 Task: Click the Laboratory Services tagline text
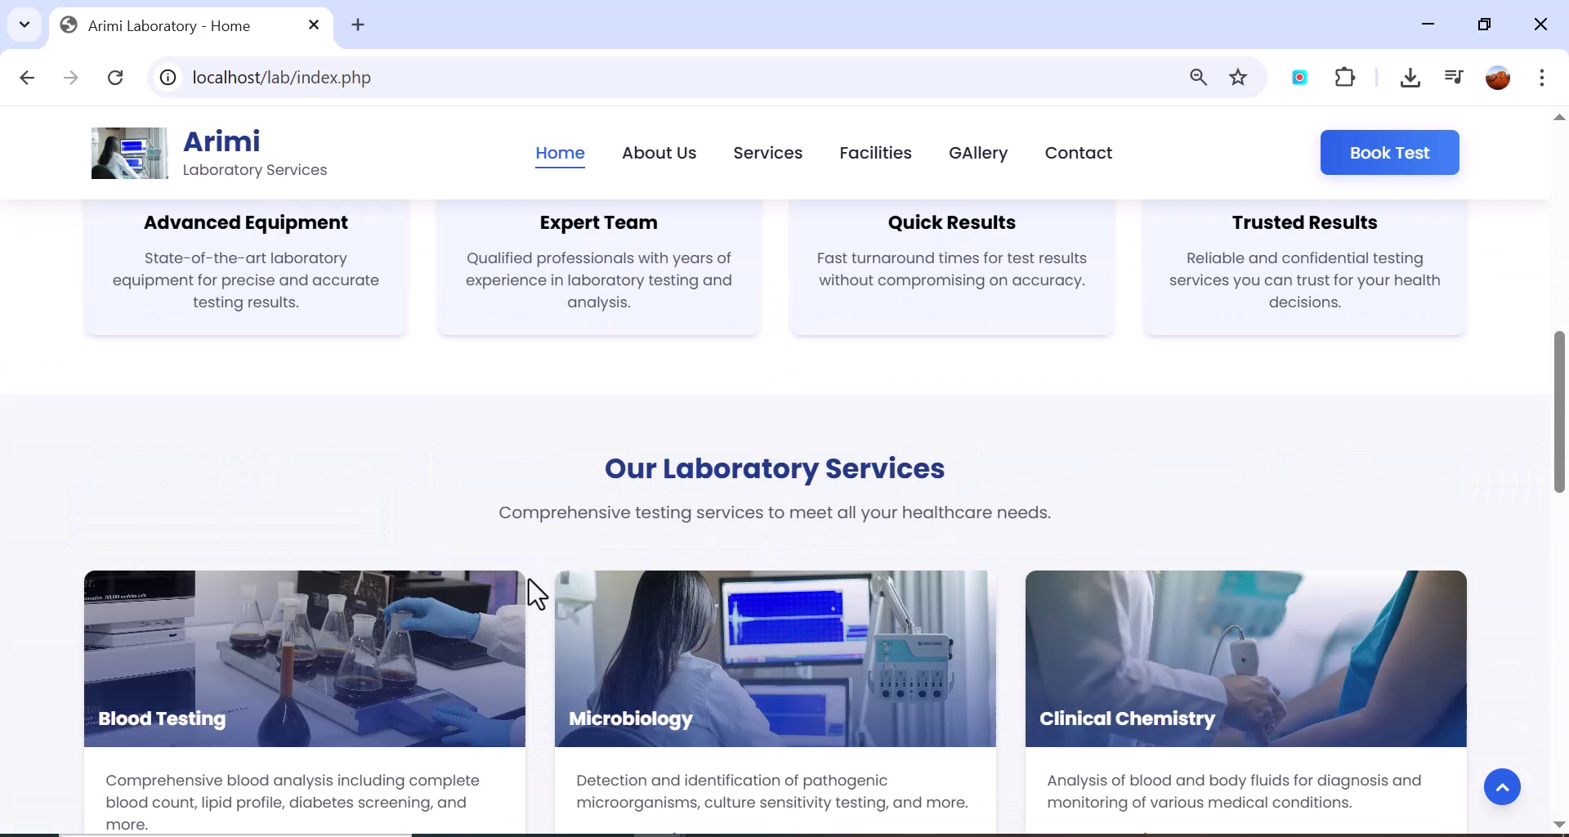[255, 170]
